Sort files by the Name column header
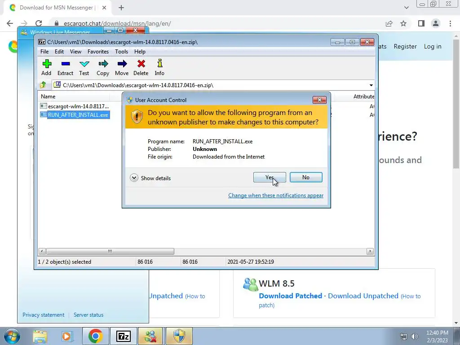Viewport: 460px width, 345px height. pyautogui.click(x=48, y=97)
